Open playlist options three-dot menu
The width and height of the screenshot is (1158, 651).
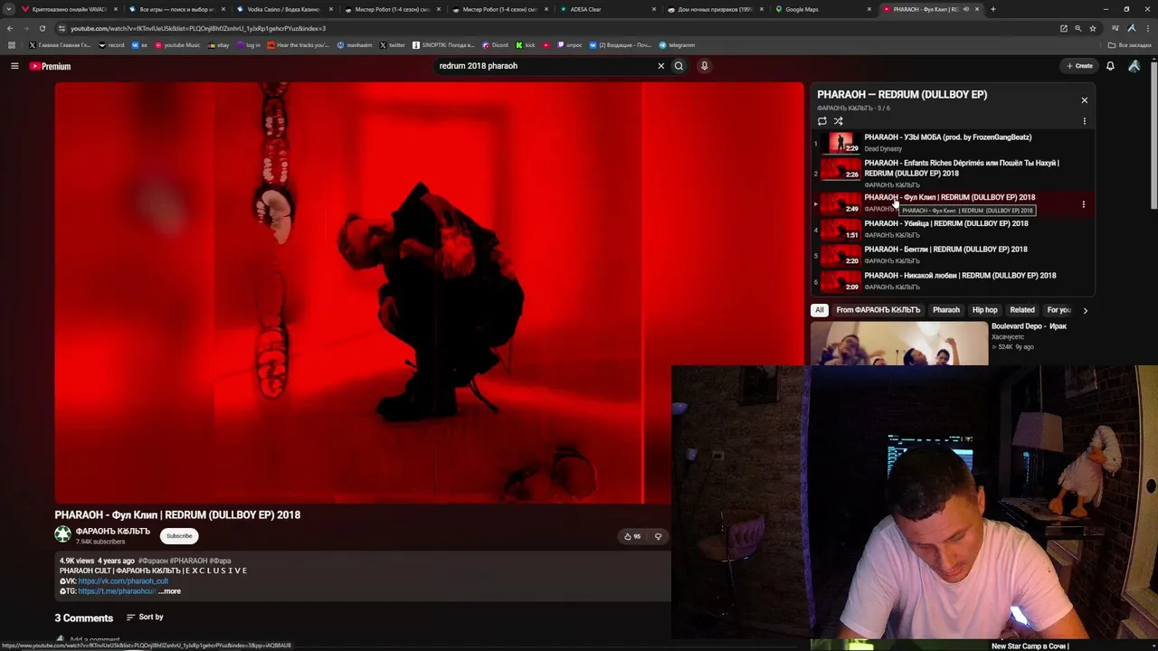(x=1084, y=121)
